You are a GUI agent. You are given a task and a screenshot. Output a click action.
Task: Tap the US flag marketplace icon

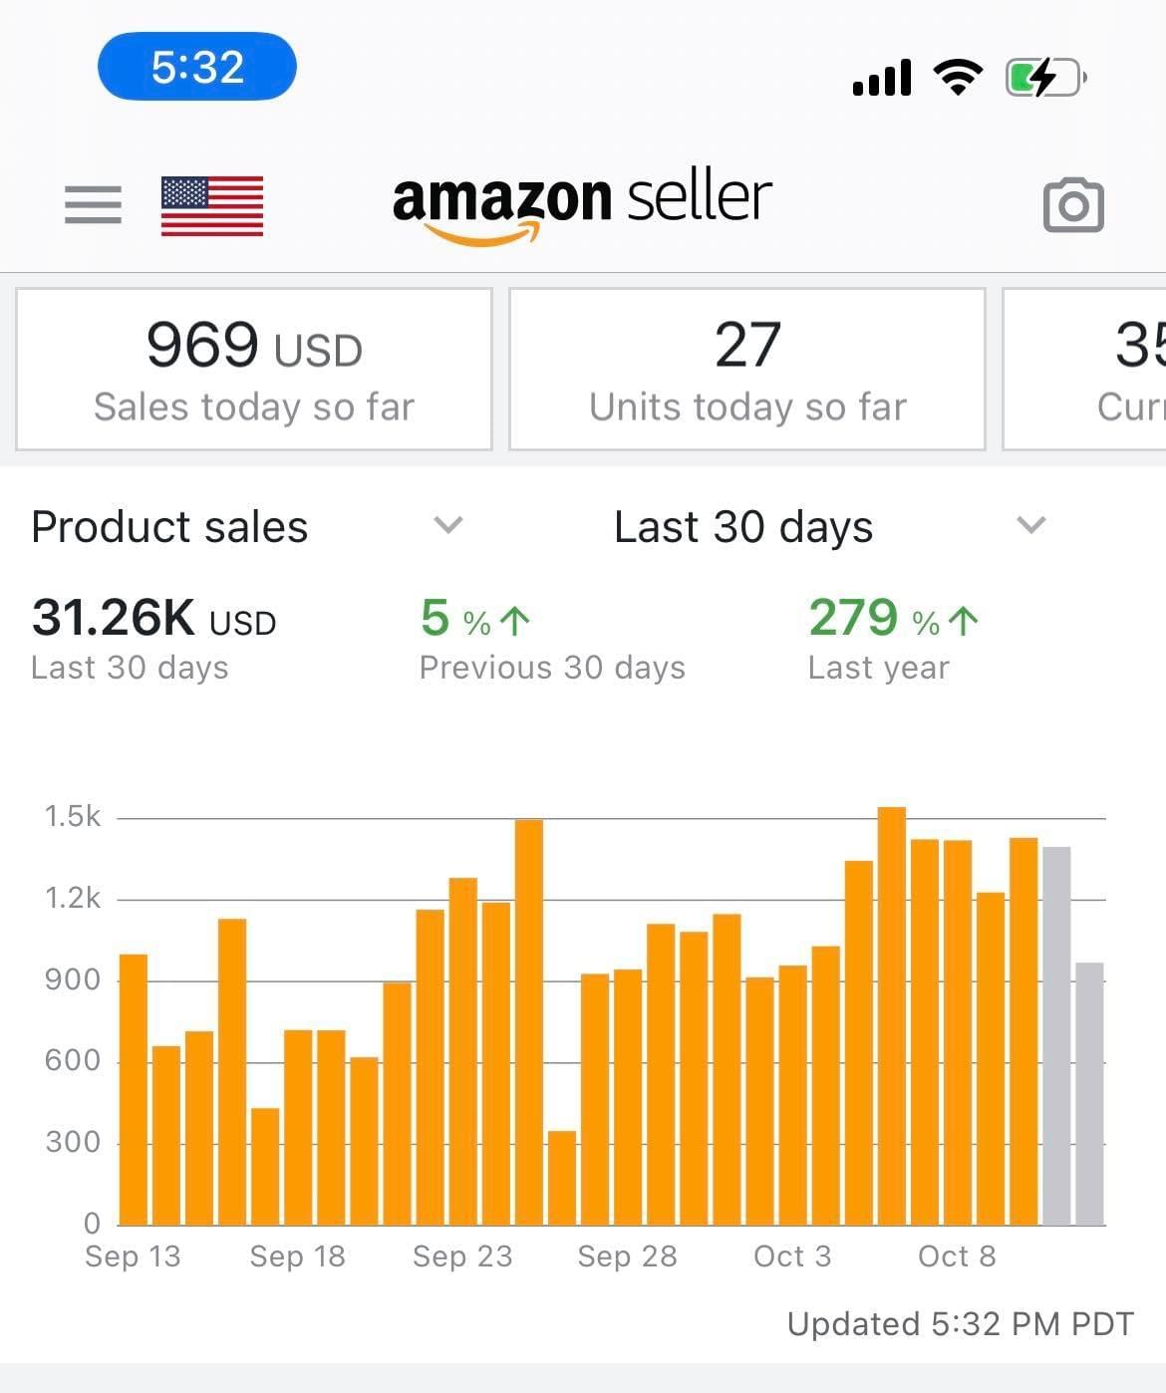point(212,205)
